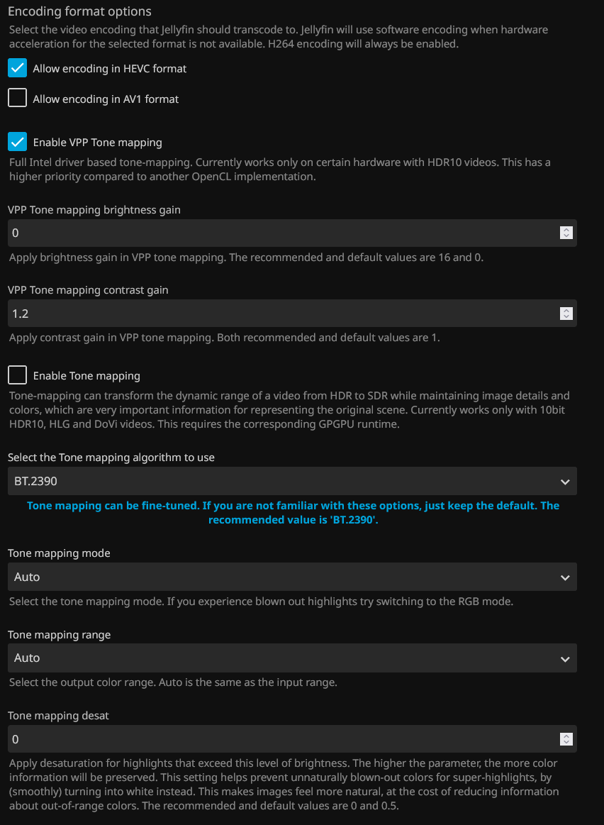Click the 'VPP Tone mapping contrast gain' label
This screenshot has width=604, height=825.
click(88, 290)
